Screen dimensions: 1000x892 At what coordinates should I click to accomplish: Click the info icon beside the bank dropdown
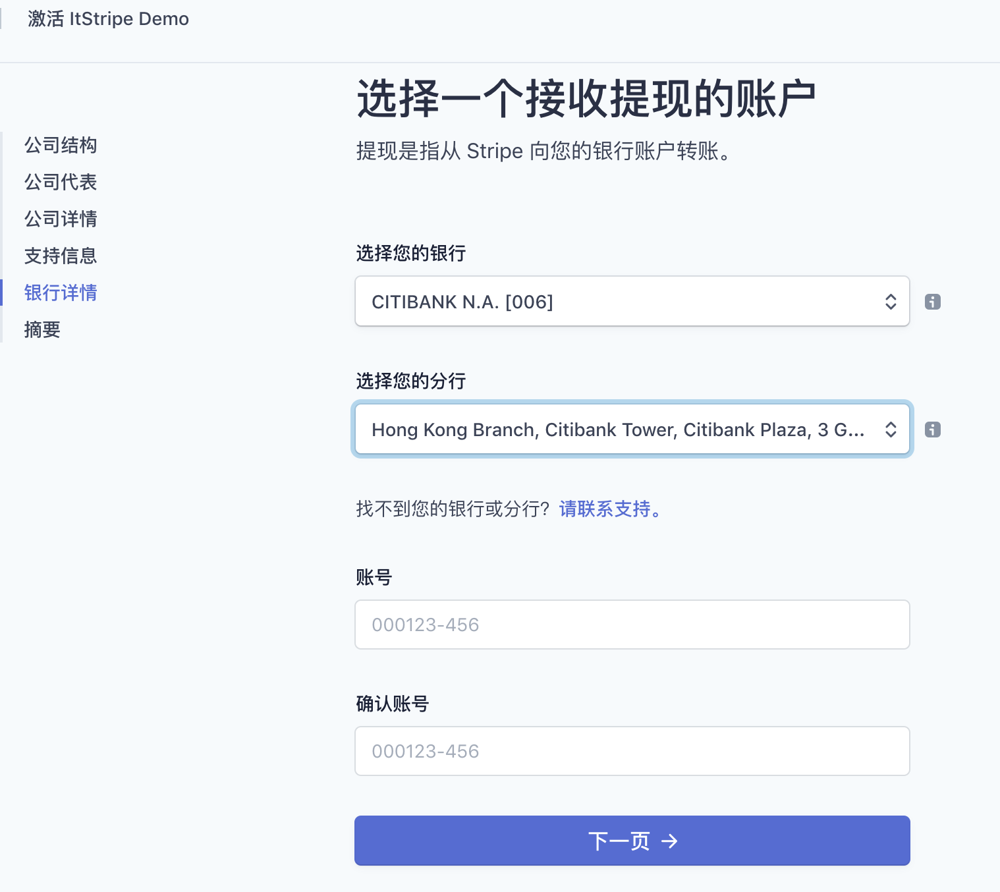point(932,302)
